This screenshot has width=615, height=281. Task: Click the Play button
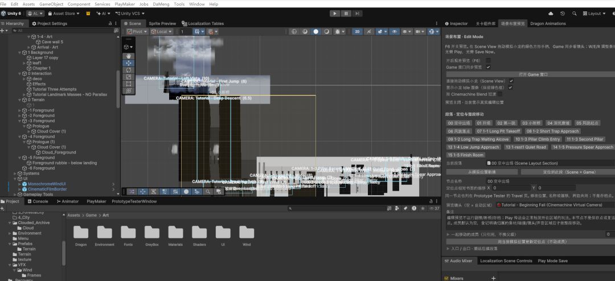[335, 13]
